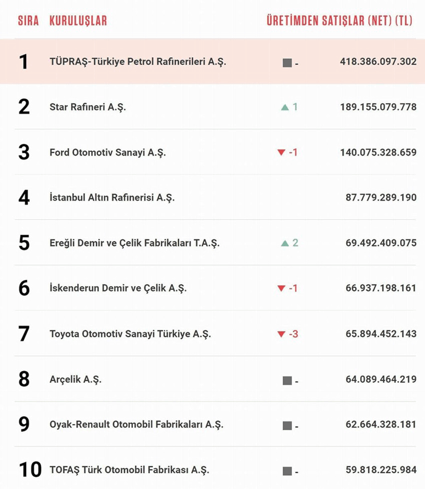Click the gray square icon in TOFAŞ row
This screenshot has height=489, width=425.
(287, 471)
